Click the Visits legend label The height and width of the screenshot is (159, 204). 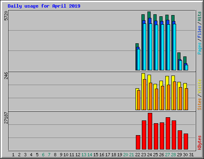(200, 86)
